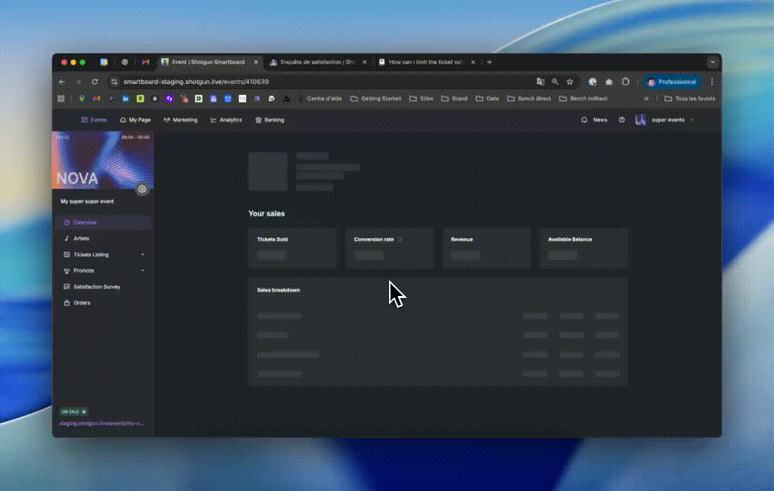Screen dimensions: 774x491
Task: Click the Revenue card
Action: pyautogui.click(x=486, y=248)
